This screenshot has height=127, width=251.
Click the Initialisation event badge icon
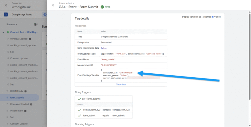25,111
